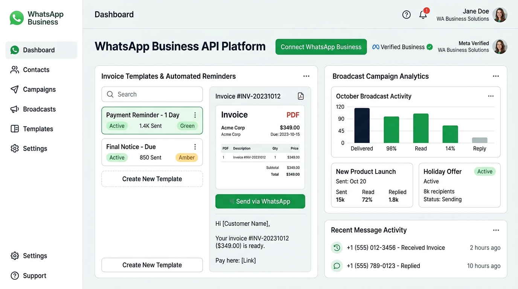
Task: Click PDF file icon beside Invoice #INV-20231012
Action: 301,96
